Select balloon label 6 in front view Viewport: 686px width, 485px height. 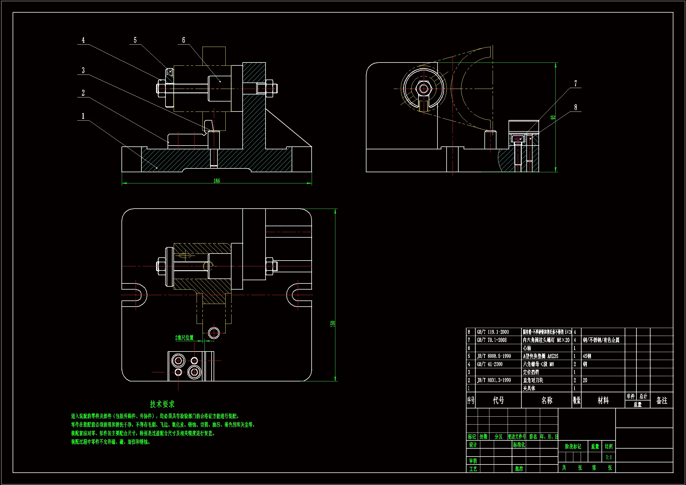[x=183, y=40]
